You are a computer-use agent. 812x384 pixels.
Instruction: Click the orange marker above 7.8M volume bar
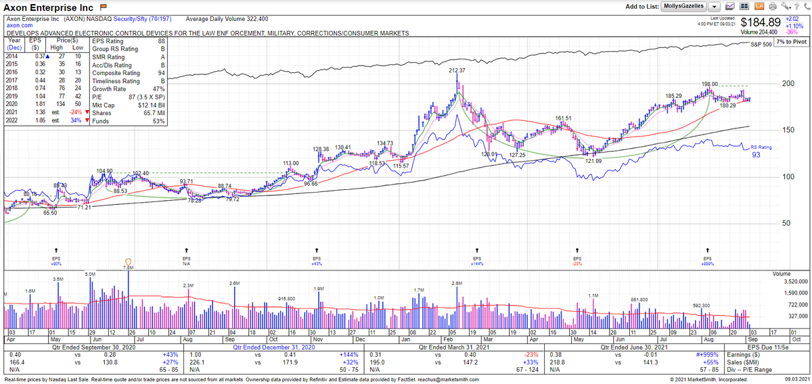point(129,262)
